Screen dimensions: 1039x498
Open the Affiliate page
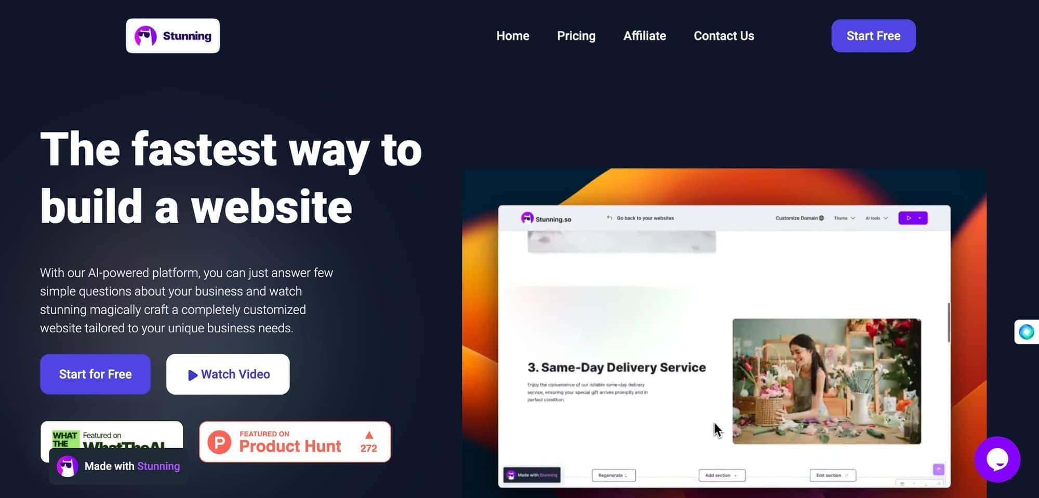click(645, 36)
